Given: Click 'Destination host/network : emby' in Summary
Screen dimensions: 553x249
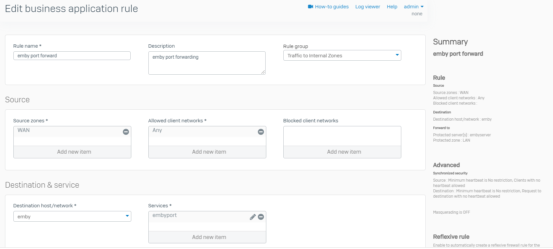Looking at the screenshot, I should click(462, 119).
